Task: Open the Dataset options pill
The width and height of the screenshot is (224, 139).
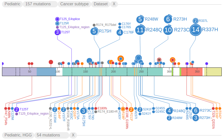Action: click(x=101, y=4)
